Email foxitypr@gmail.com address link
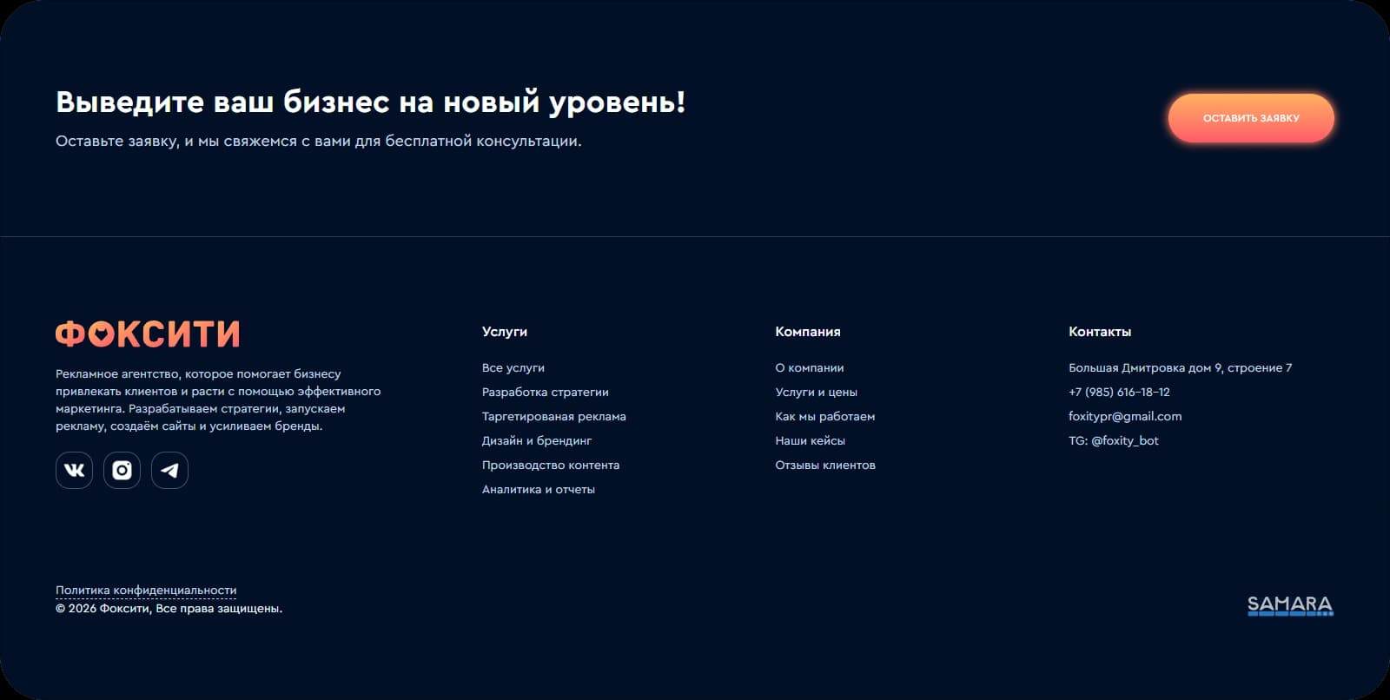The height and width of the screenshot is (700, 1390). click(1125, 417)
